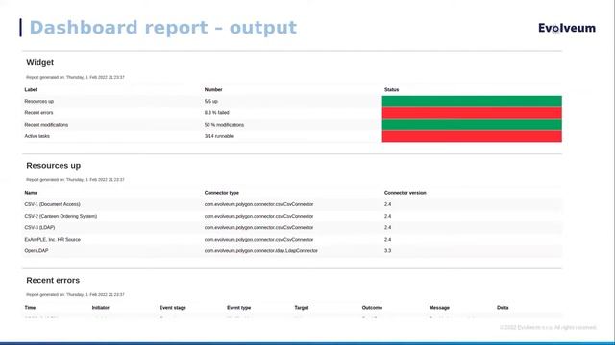This screenshot has height=345, width=615.
Task: Click the report generated timestamp under Widget
Action: tap(75, 77)
